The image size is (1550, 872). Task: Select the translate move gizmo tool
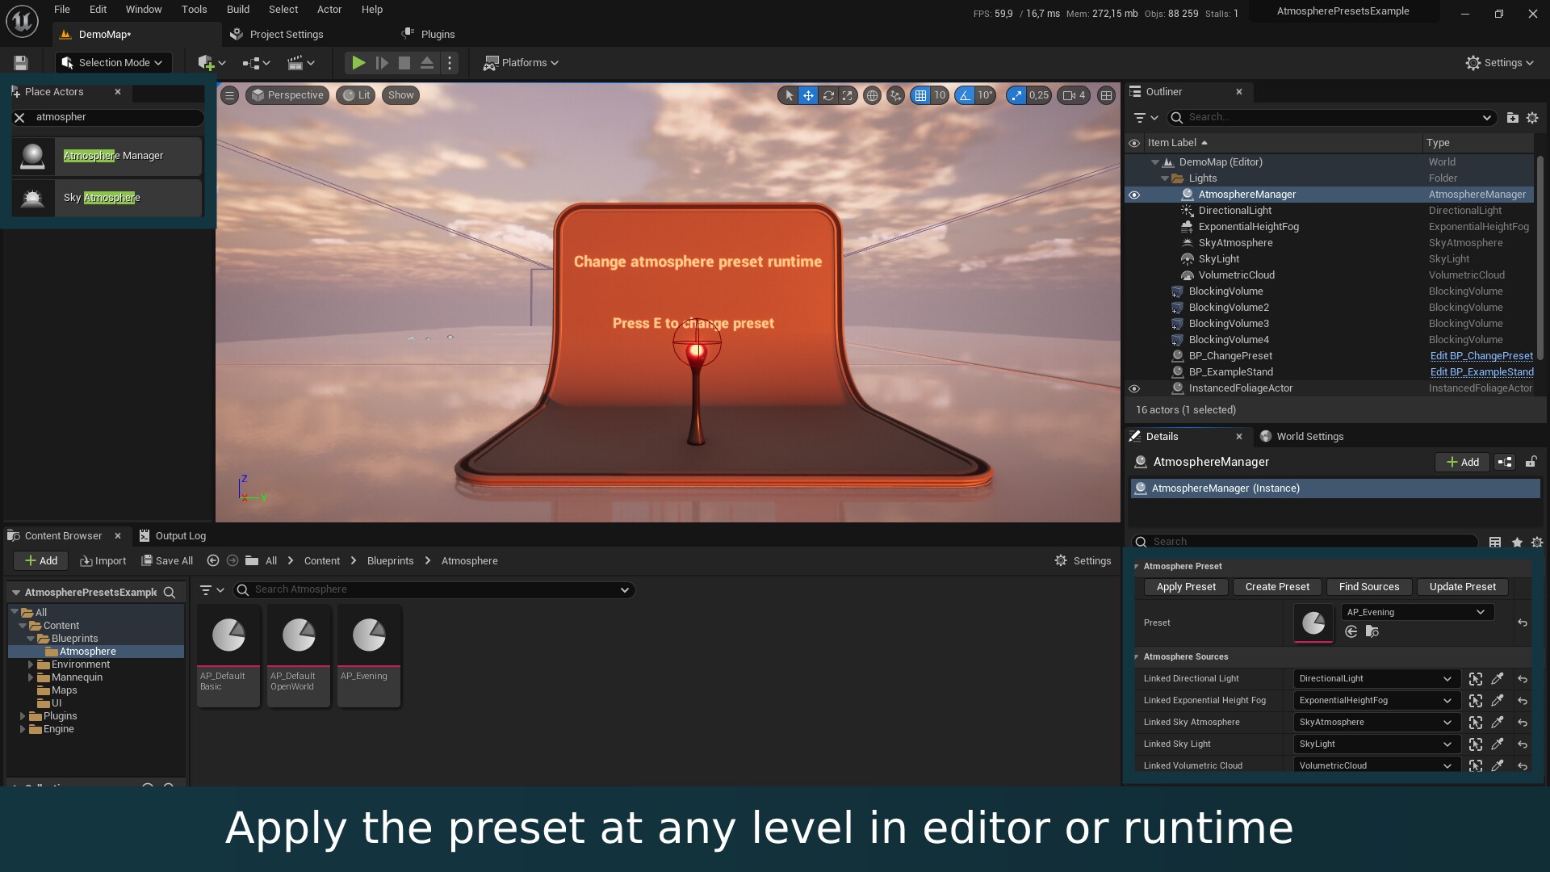[x=808, y=95]
